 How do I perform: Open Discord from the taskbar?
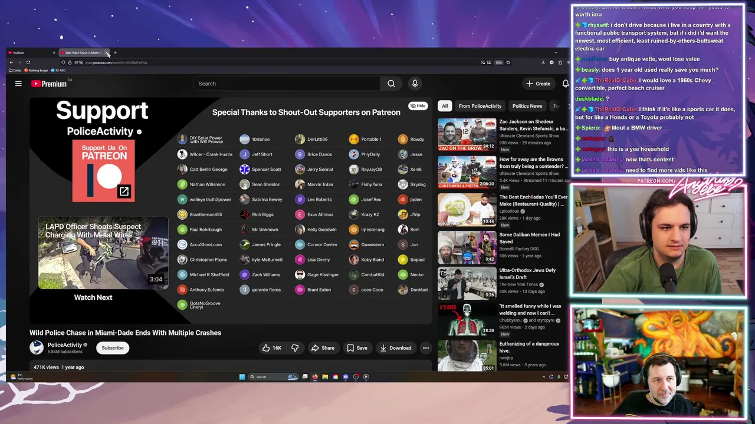click(x=346, y=377)
